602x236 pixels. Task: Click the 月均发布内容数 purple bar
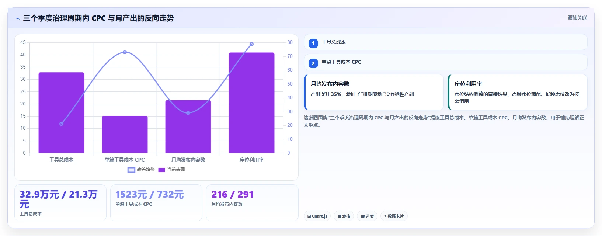[x=188, y=126]
